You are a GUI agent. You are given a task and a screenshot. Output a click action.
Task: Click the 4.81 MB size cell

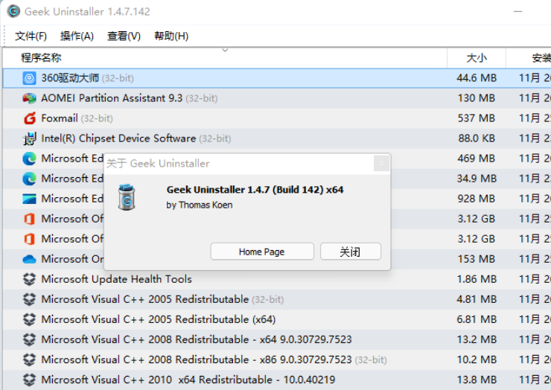[x=477, y=299]
